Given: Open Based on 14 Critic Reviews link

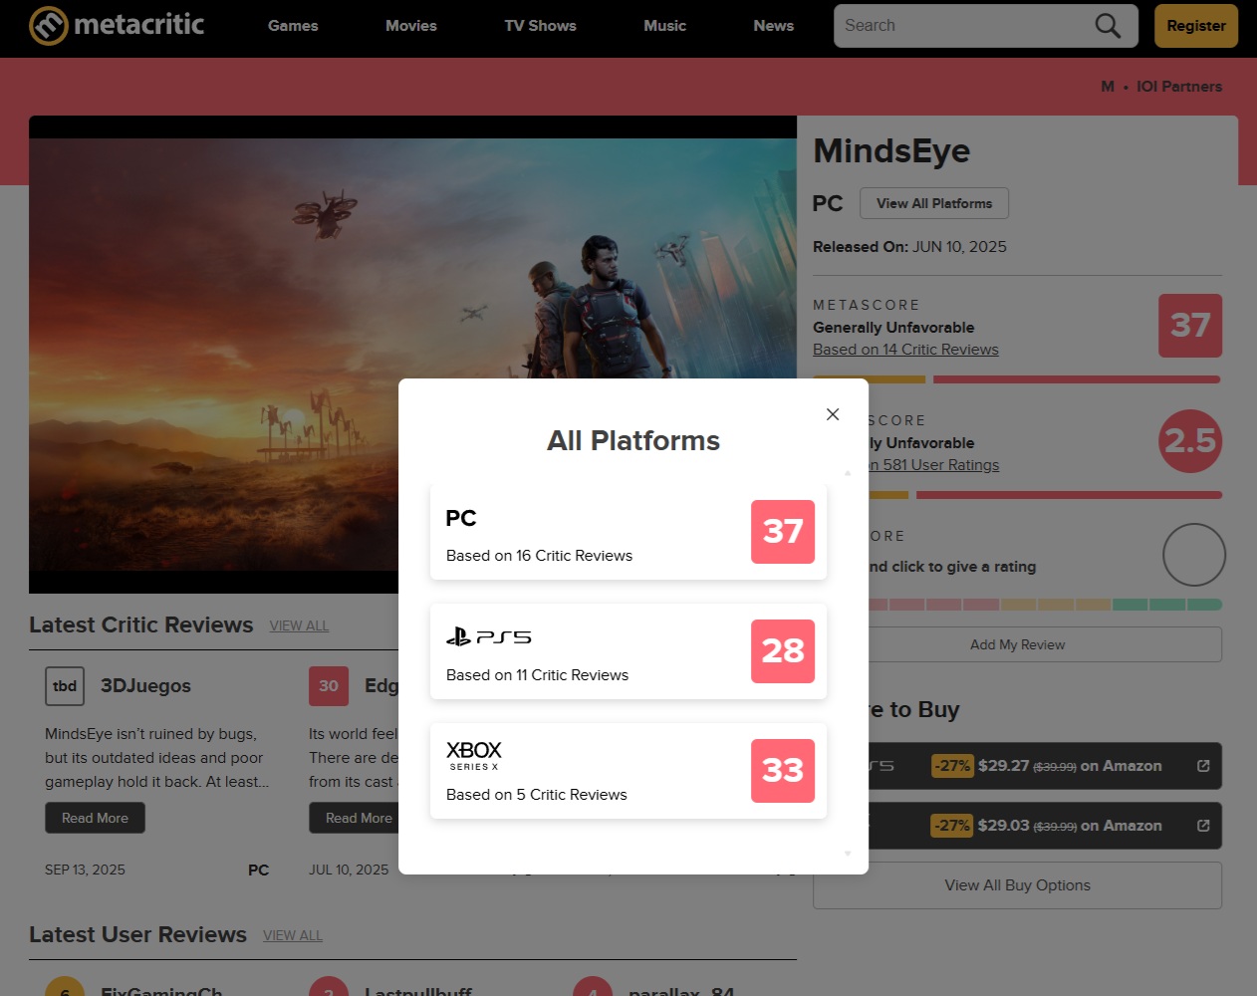Looking at the screenshot, I should click(x=905, y=350).
